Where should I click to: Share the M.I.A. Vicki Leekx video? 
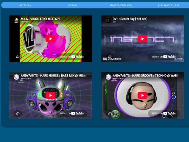tap(18, 57)
